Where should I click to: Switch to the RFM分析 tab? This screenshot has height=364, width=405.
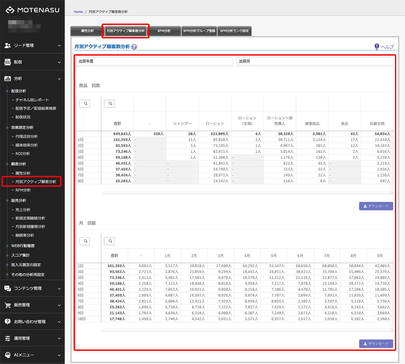(x=164, y=31)
